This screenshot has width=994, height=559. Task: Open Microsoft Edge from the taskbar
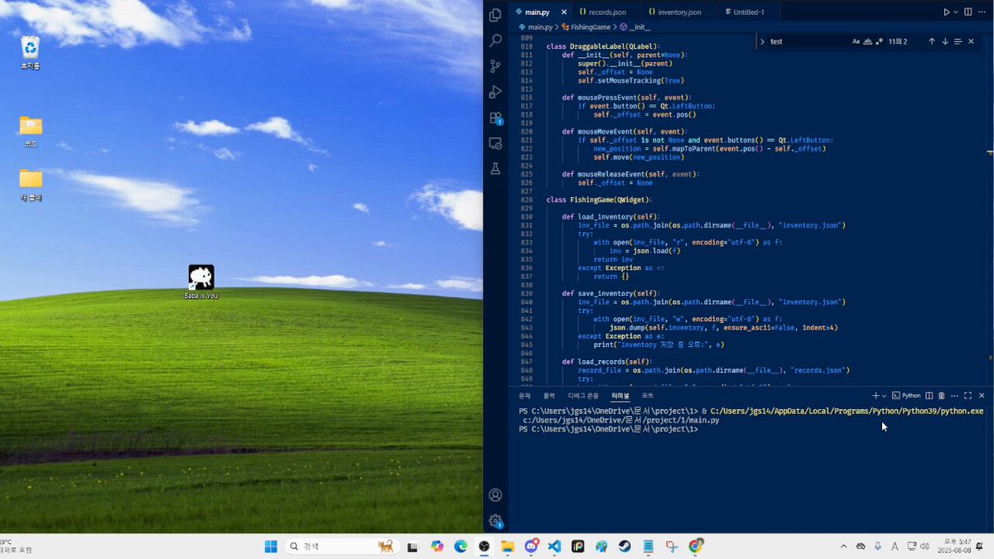(461, 547)
